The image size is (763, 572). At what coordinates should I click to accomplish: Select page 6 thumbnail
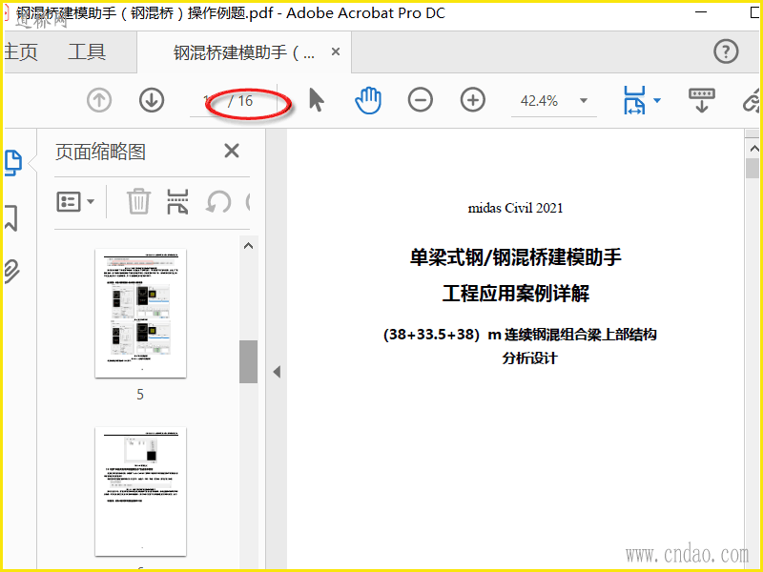coord(140,491)
